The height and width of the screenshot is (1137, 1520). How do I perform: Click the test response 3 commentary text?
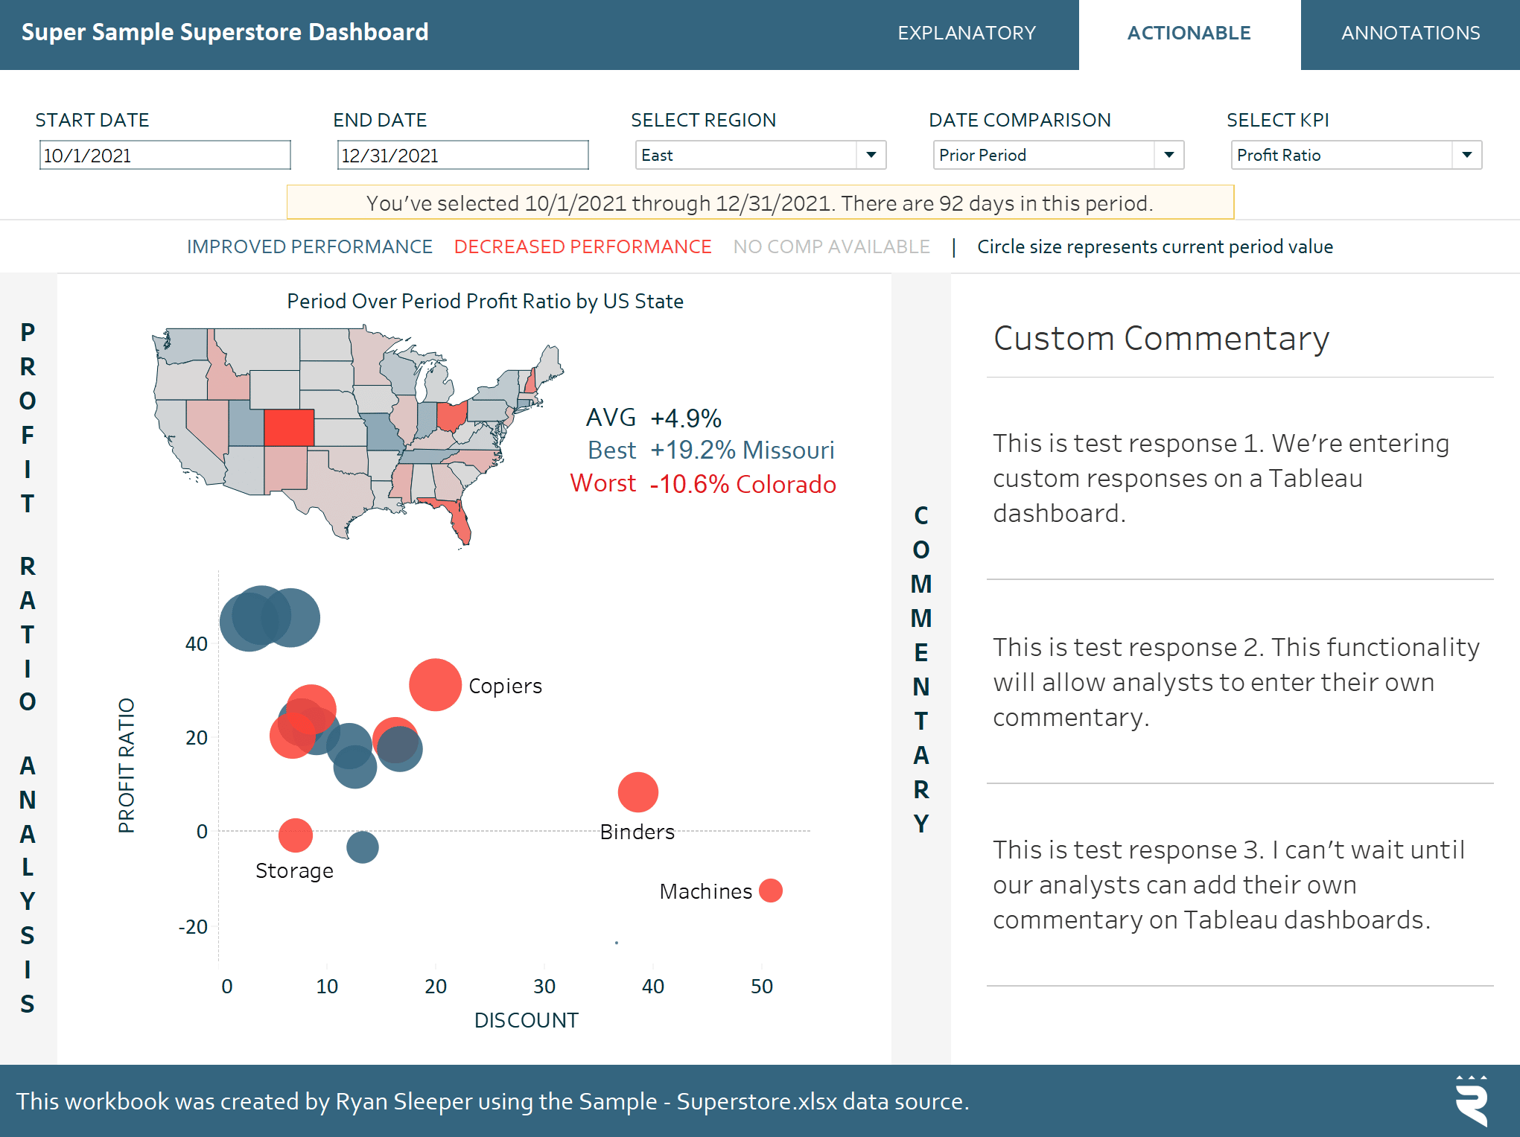pyautogui.click(x=1228, y=885)
